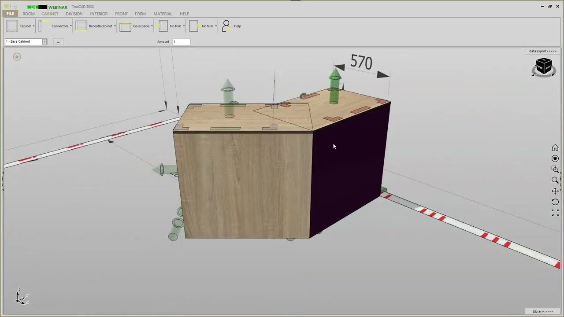Switch to the FRONT tab
The height and width of the screenshot is (317, 564).
tap(122, 14)
